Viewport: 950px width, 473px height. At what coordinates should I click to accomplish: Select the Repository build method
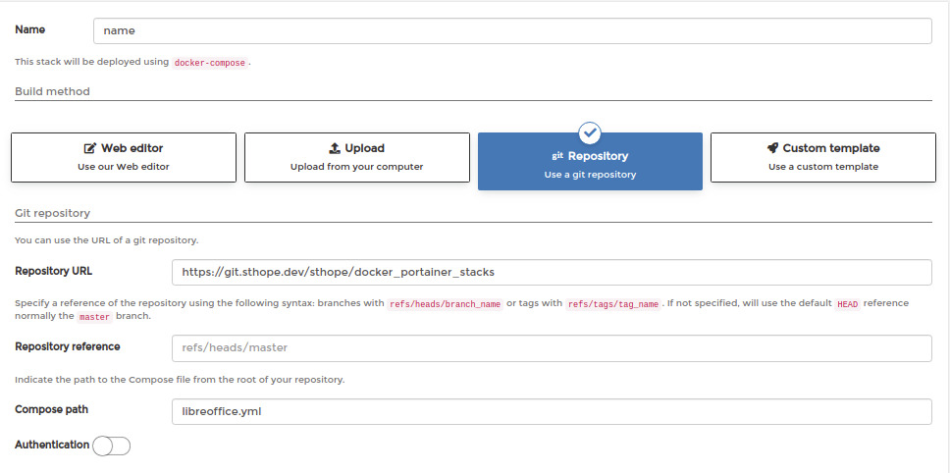click(590, 161)
